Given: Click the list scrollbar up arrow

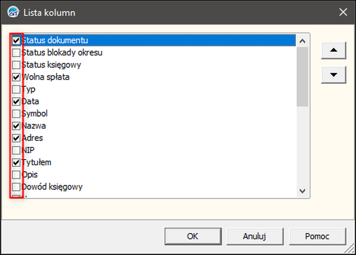Looking at the screenshot, I should (302, 41).
